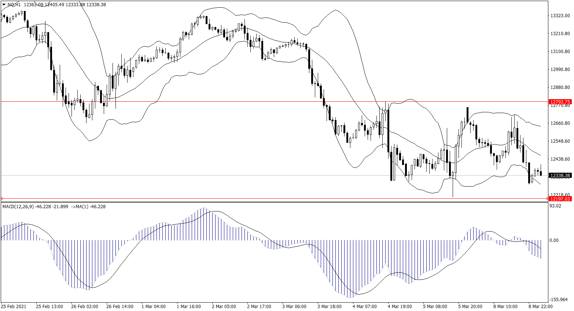Click the NQ,H1 symbol title text
The height and width of the screenshot is (311, 574).
pos(14,5)
